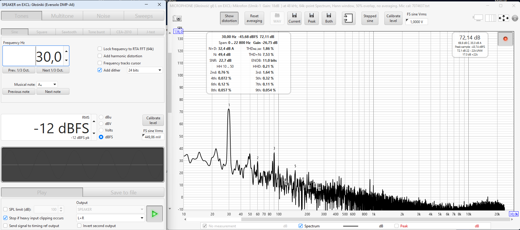520x230 pixels.
Task: Open the 24 bits dither dropdown
Action: click(x=145, y=70)
